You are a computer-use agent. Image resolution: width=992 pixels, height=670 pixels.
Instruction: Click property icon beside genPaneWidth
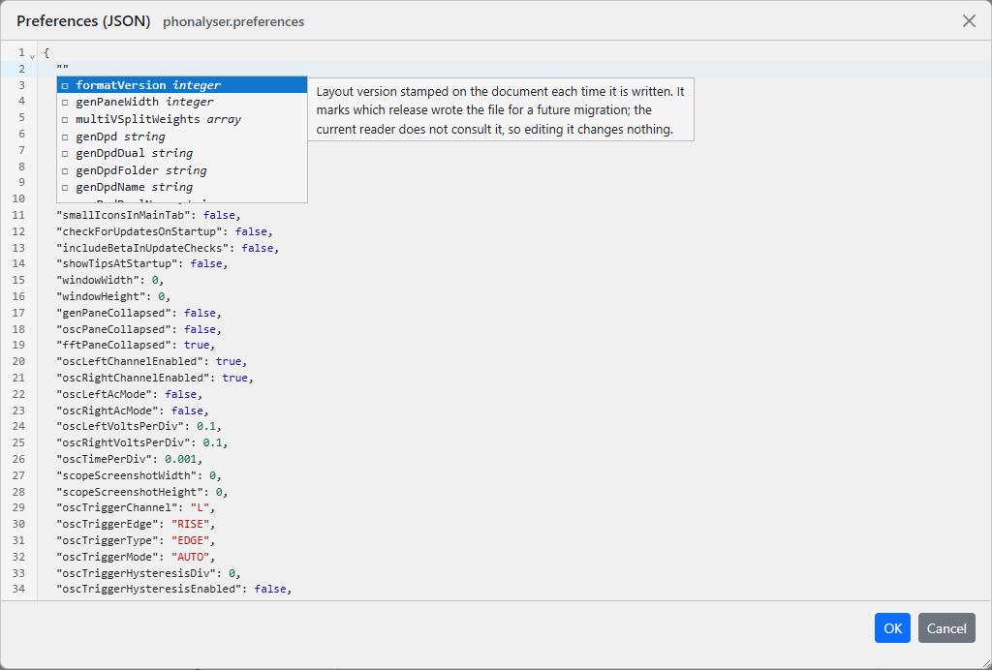click(65, 103)
